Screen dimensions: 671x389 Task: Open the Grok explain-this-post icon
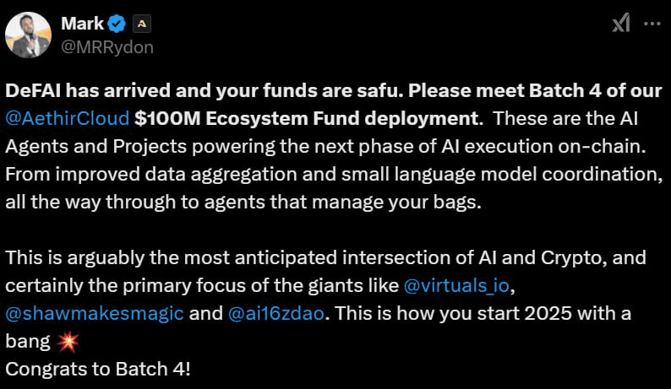tap(621, 23)
